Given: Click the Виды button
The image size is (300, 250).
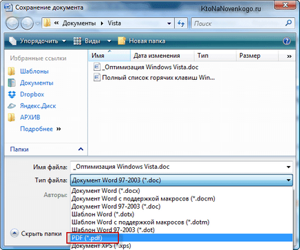Looking at the screenshot, I should [87, 41].
